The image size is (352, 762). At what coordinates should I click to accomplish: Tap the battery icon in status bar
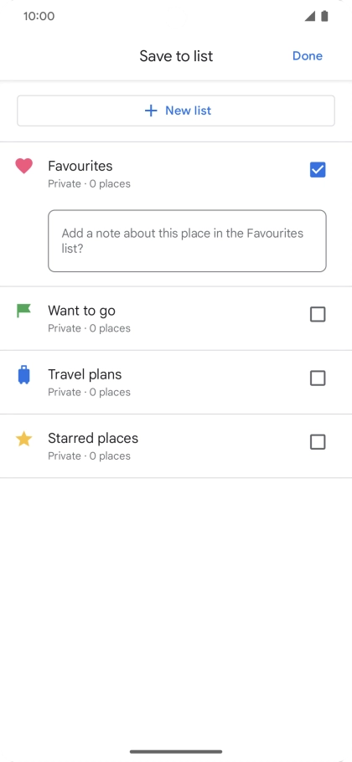(325, 16)
